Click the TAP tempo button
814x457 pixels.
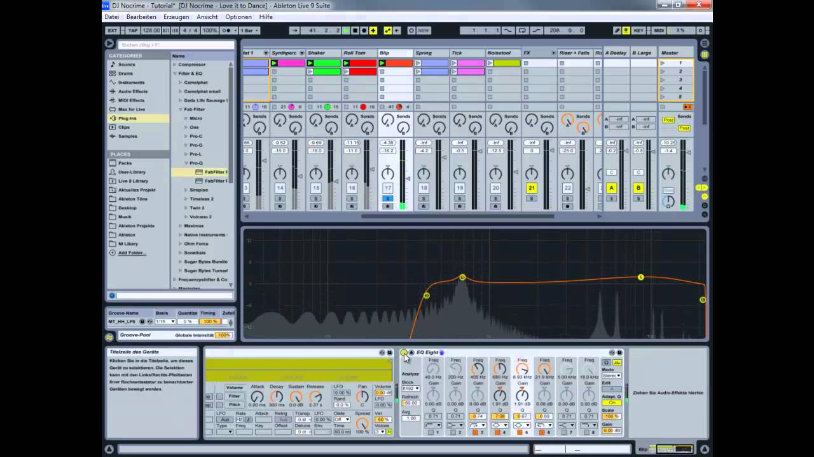pyautogui.click(x=133, y=30)
